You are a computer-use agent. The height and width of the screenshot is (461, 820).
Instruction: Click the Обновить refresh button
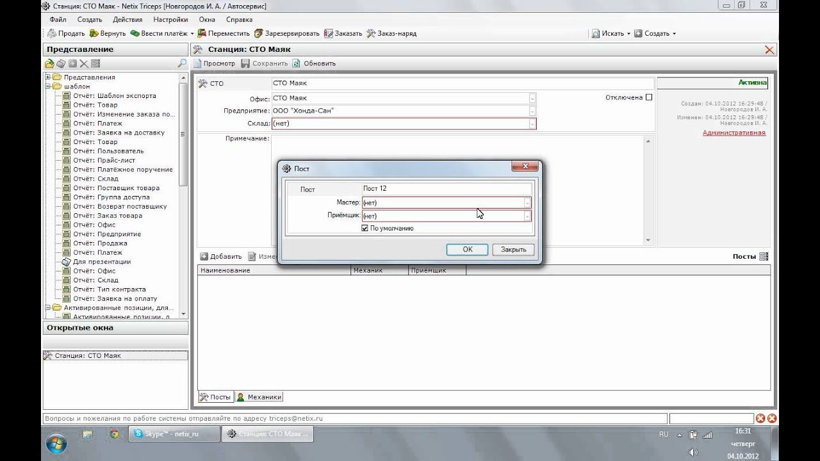click(314, 63)
